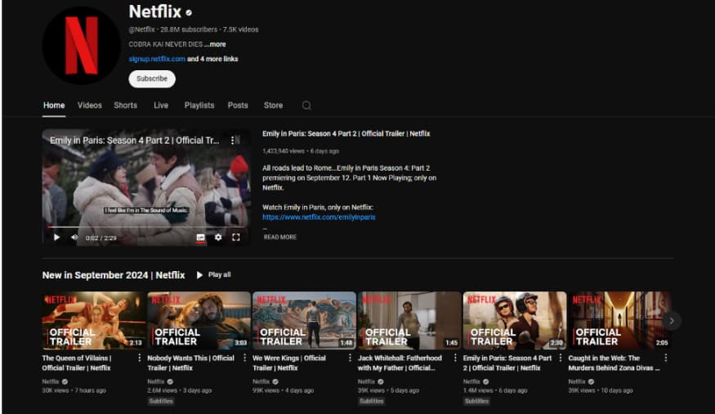This screenshot has width=715, height=414.
Task: Show next videos with the carousel arrow
Action: [x=671, y=321]
